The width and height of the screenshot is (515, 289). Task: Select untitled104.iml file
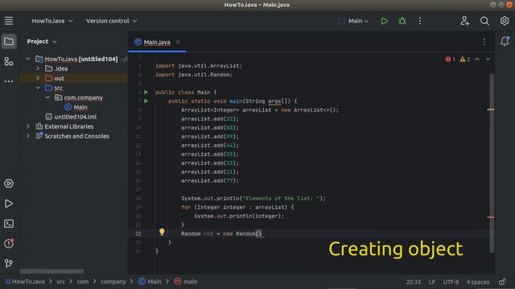pos(75,116)
